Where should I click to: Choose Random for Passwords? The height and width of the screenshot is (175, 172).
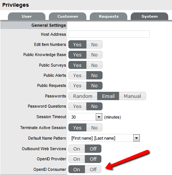tap(83, 96)
